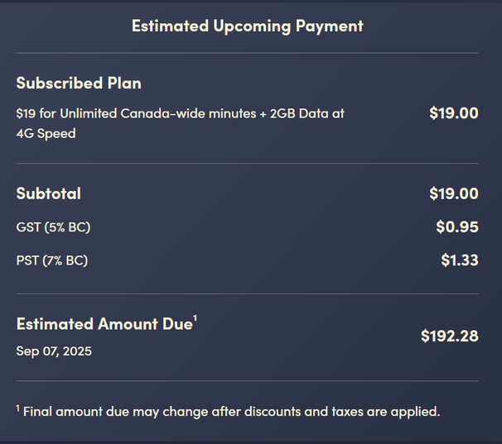Image resolution: width=502 pixels, height=444 pixels.
Task: Select the $0.95 GST amount
Action: tap(457, 227)
